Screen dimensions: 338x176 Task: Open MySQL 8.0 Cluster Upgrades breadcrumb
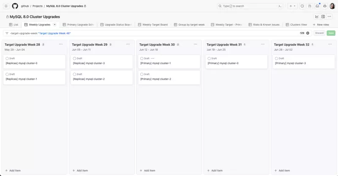[x=65, y=6]
